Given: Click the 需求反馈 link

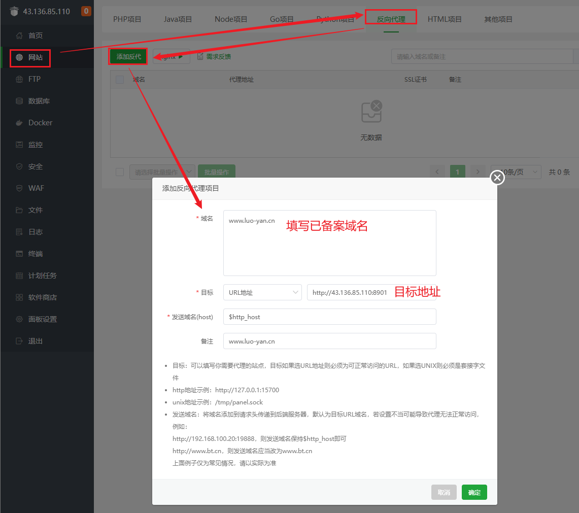Looking at the screenshot, I should click(x=219, y=56).
